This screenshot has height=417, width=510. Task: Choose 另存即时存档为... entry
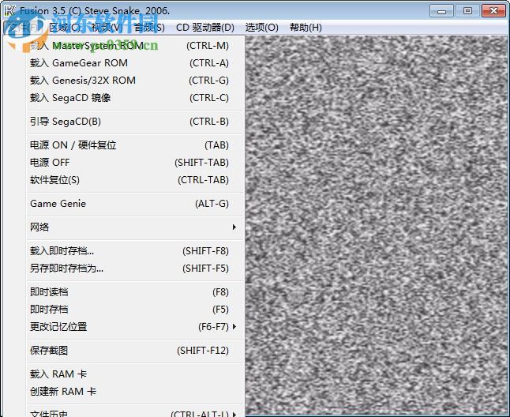click(x=135, y=268)
